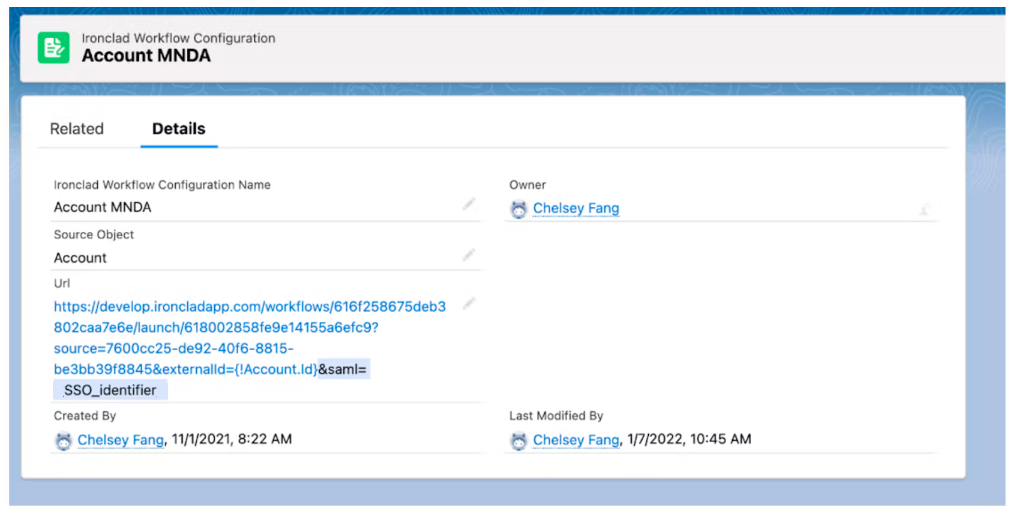Click the Source Object edit pencil
Image resolution: width=1010 pixels, height=512 pixels.
click(x=468, y=255)
